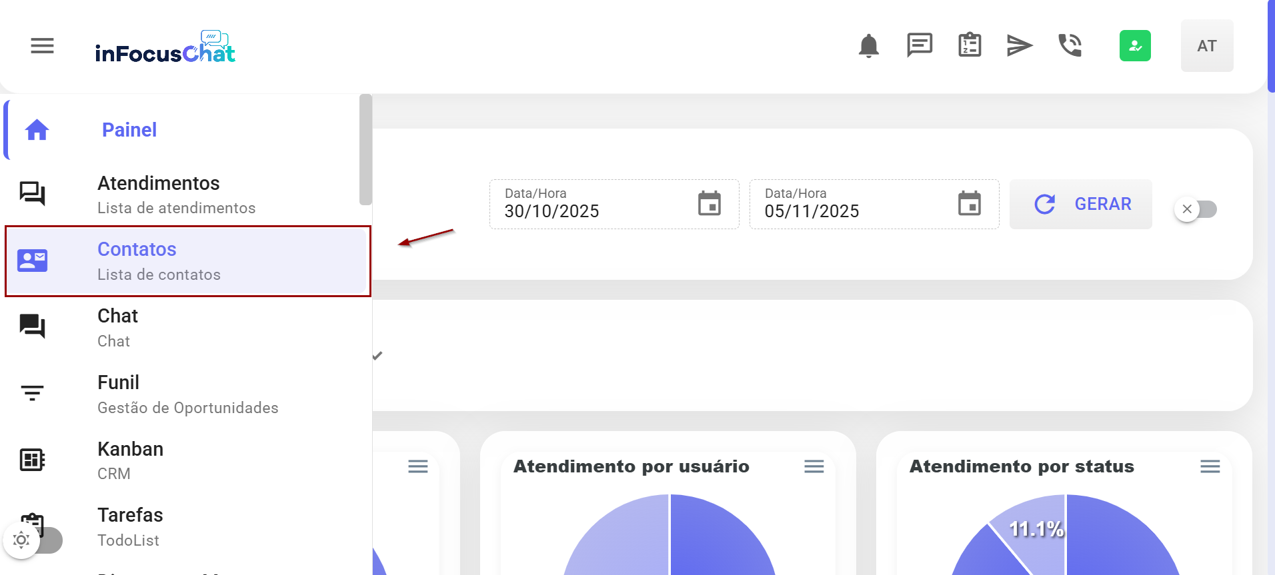
Task: Open Atendimento por usuário chart menu
Action: click(814, 466)
